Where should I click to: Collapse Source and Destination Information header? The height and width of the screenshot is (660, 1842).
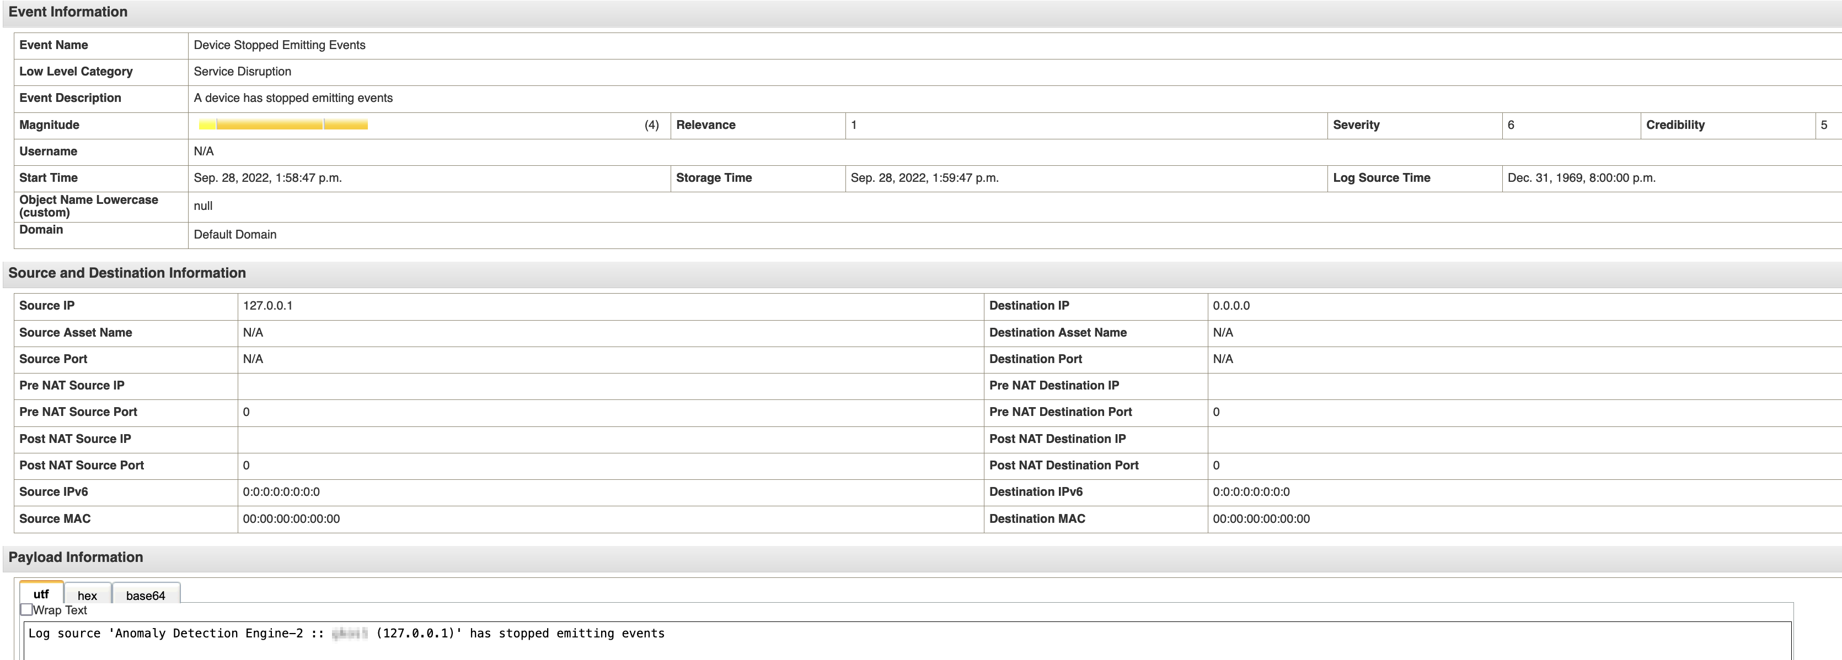pos(127,273)
